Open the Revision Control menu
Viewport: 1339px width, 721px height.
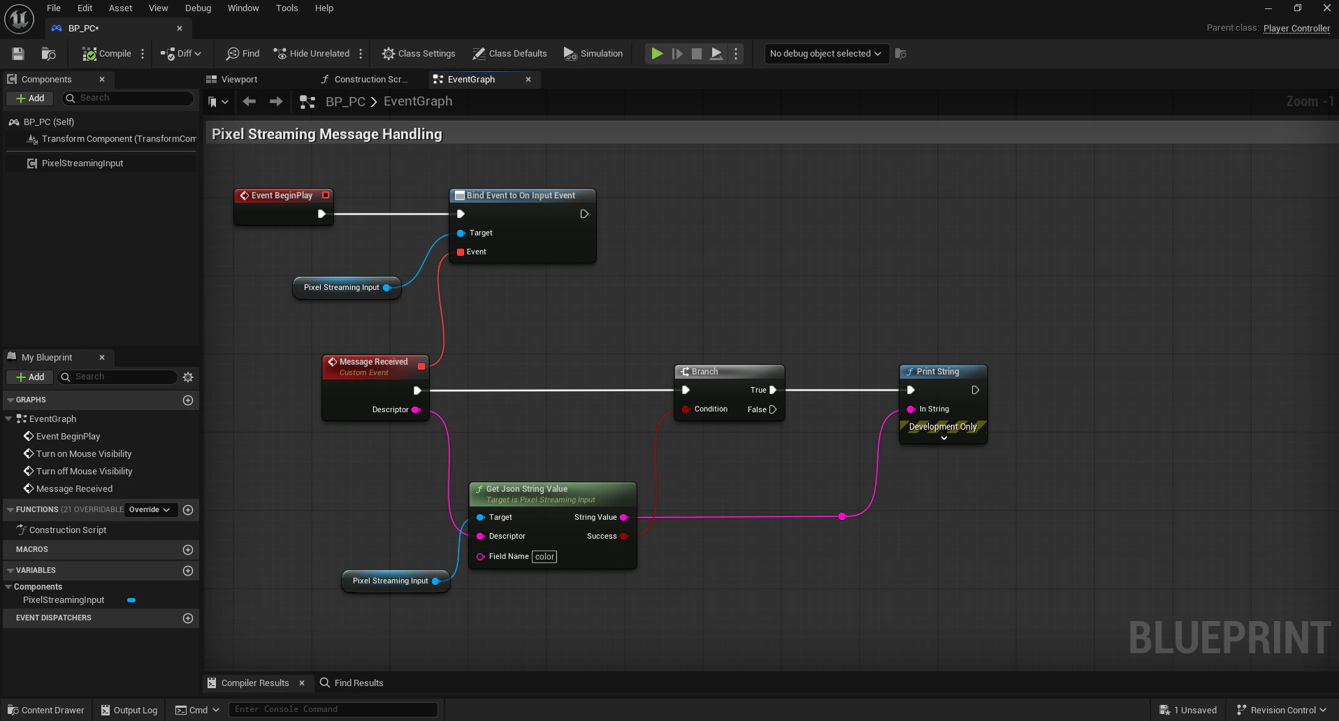1281,710
